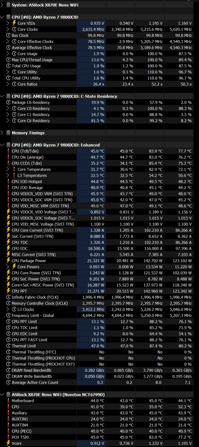Screen dimensions: 199x447
Task: Click the CPU VDD_MISC Voltage lightning icon
Action: (8, 224)
